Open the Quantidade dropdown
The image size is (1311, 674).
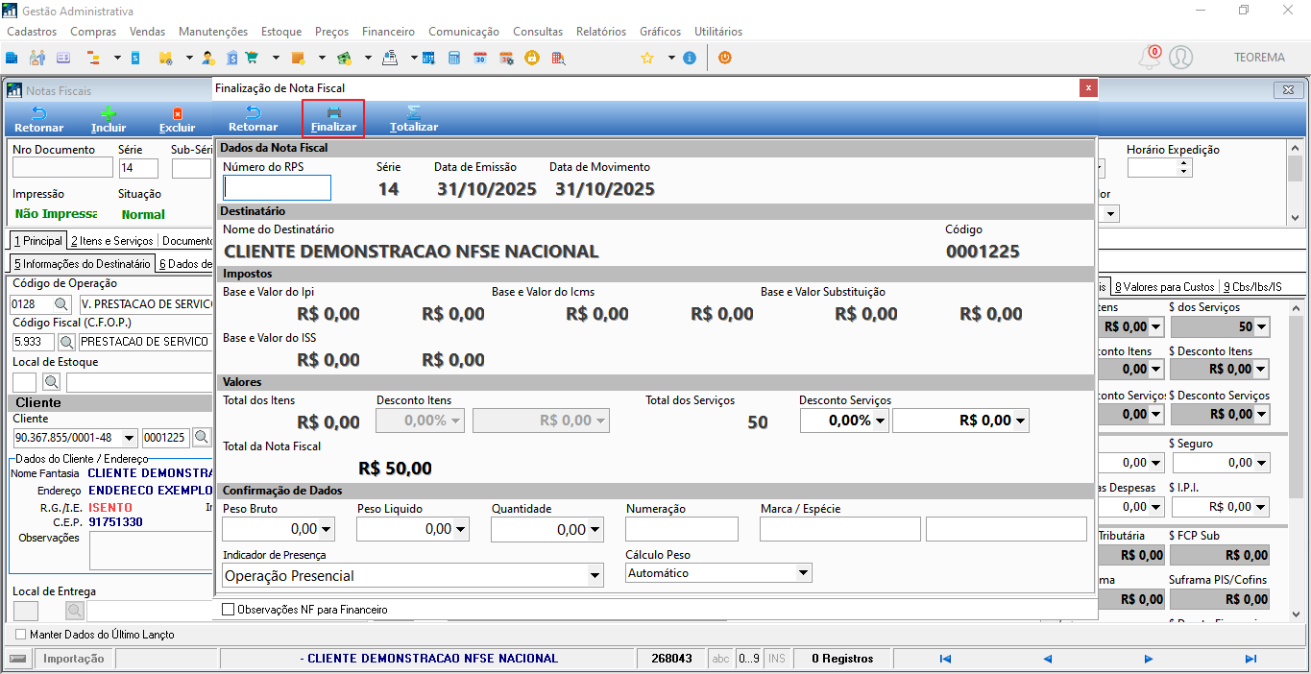(595, 529)
